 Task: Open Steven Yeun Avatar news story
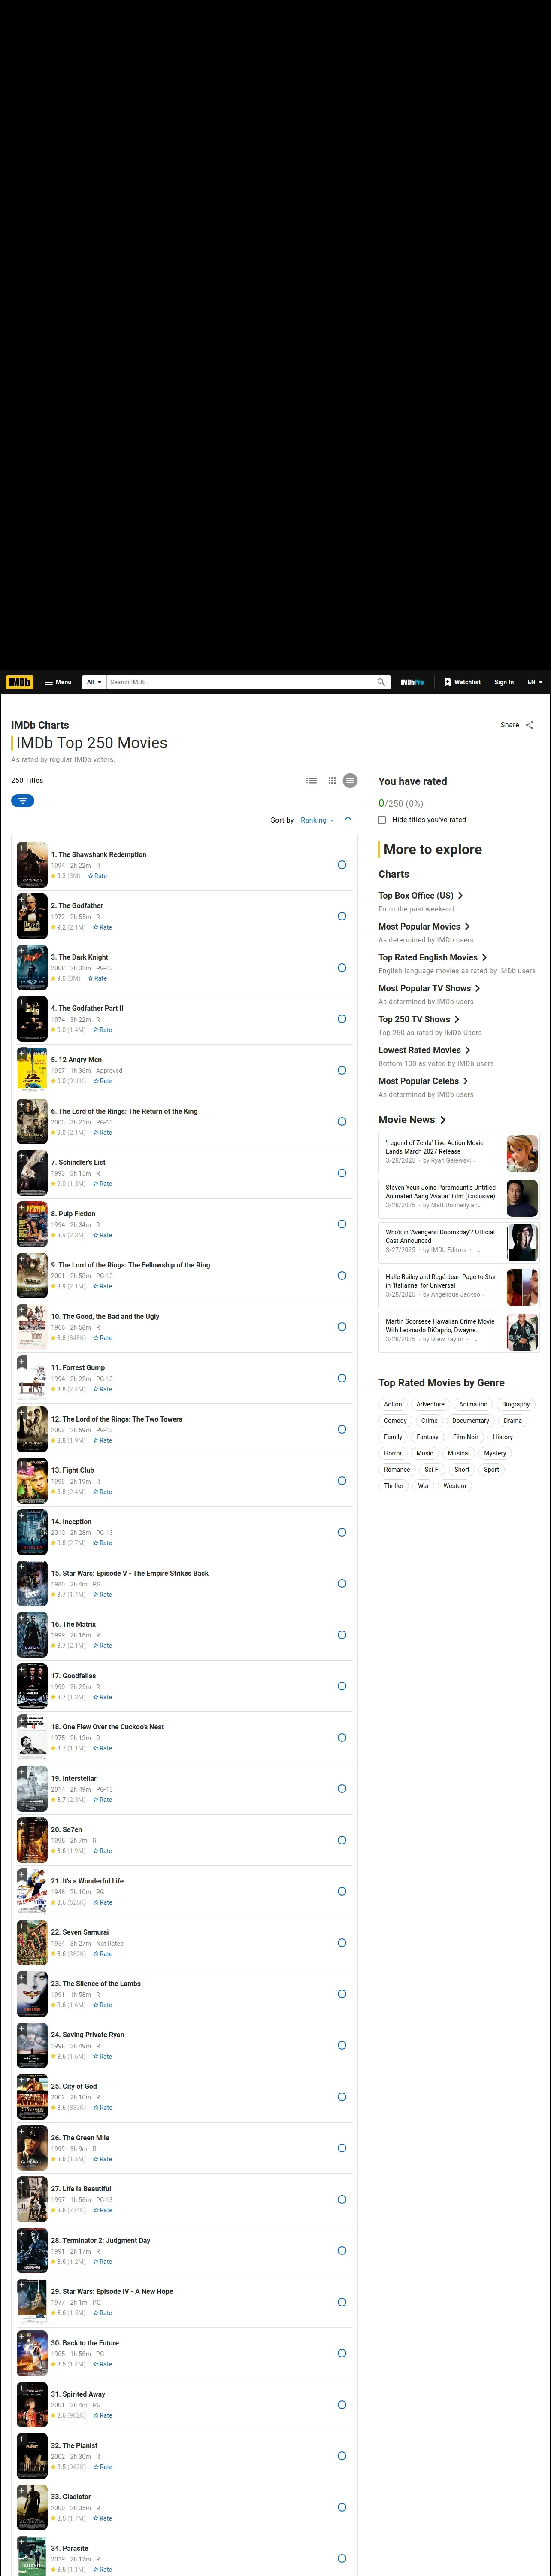click(x=460, y=1198)
